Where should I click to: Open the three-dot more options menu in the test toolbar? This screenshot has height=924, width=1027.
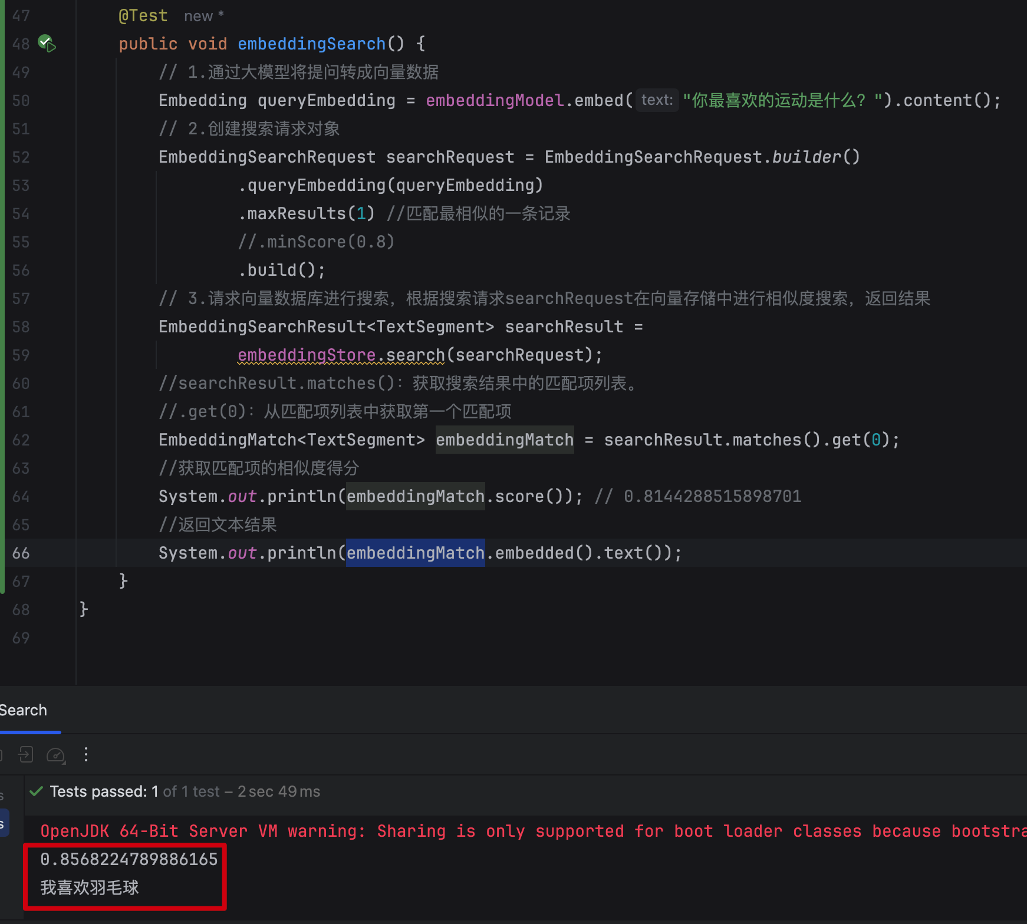pos(86,754)
